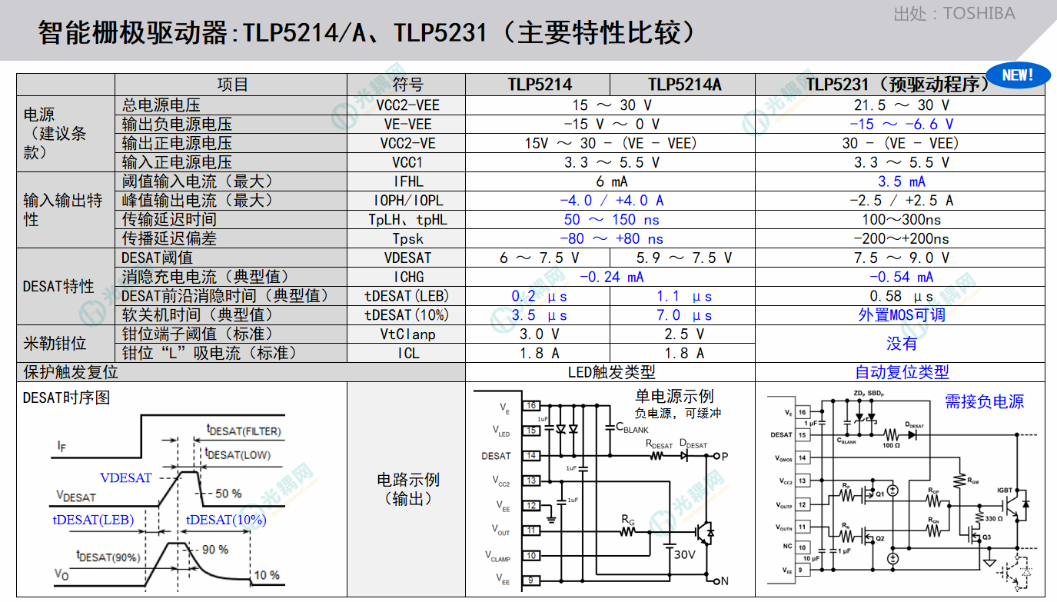
Task: Click the value "100～300ns"
Action: (900, 219)
